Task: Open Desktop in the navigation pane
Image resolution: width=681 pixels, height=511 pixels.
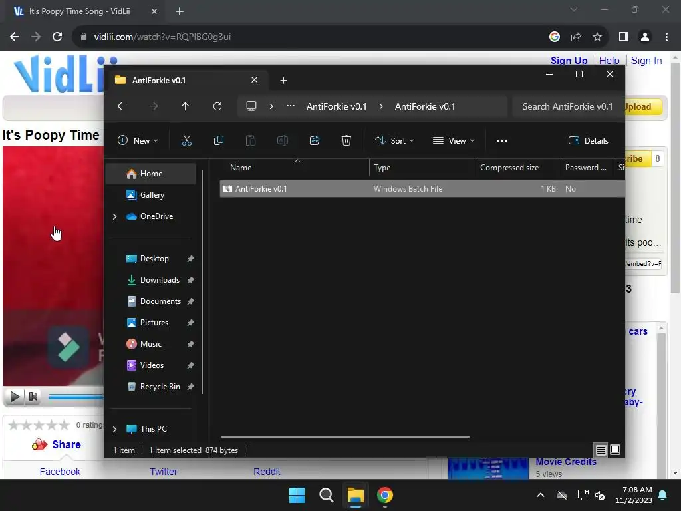Action: [151, 259]
